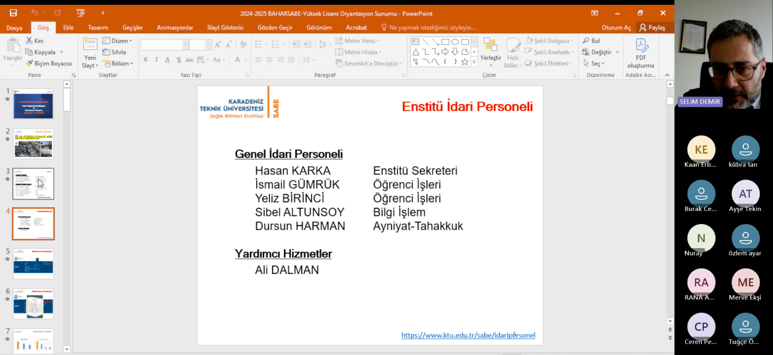
Task: Select the text box shape in shapes gallery
Action: (x=415, y=42)
